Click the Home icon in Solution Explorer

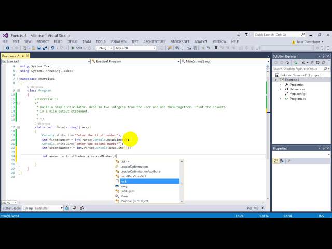[x=287, y=62]
